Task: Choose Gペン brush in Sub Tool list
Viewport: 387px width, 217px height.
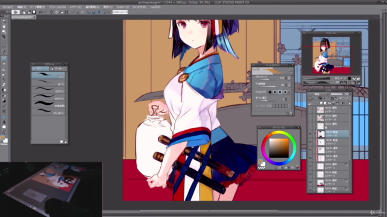Action: (x=48, y=75)
